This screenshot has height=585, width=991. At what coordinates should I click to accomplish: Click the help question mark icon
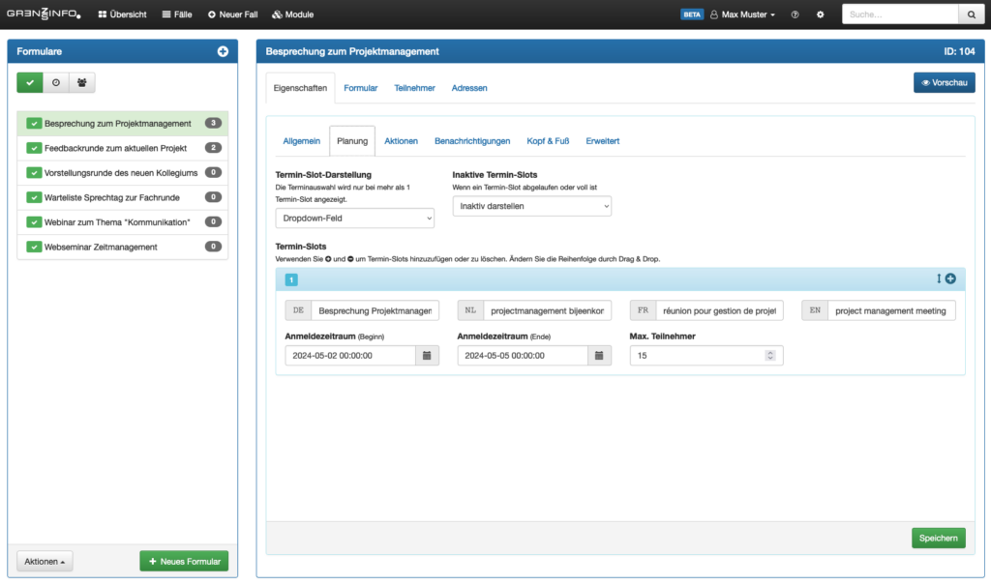pyautogui.click(x=795, y=15)
